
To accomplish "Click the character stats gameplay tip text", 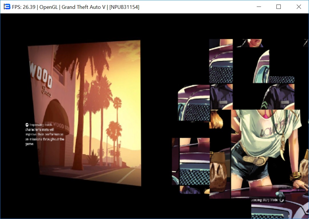I will pyautogui.click(x=44, y=134).
